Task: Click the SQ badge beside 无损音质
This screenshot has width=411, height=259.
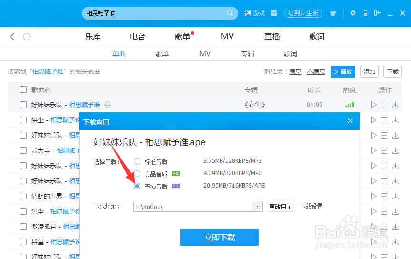Action: coord(176,186)
